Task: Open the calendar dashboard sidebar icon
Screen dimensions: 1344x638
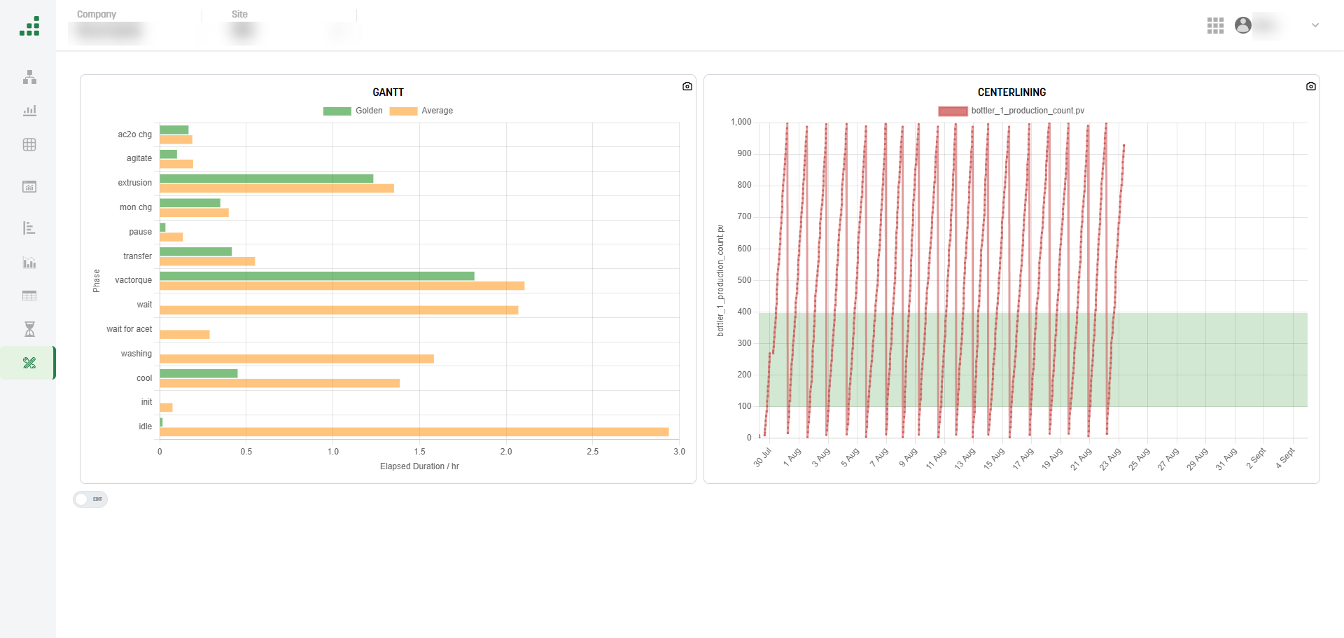Action: click(29, 186)
